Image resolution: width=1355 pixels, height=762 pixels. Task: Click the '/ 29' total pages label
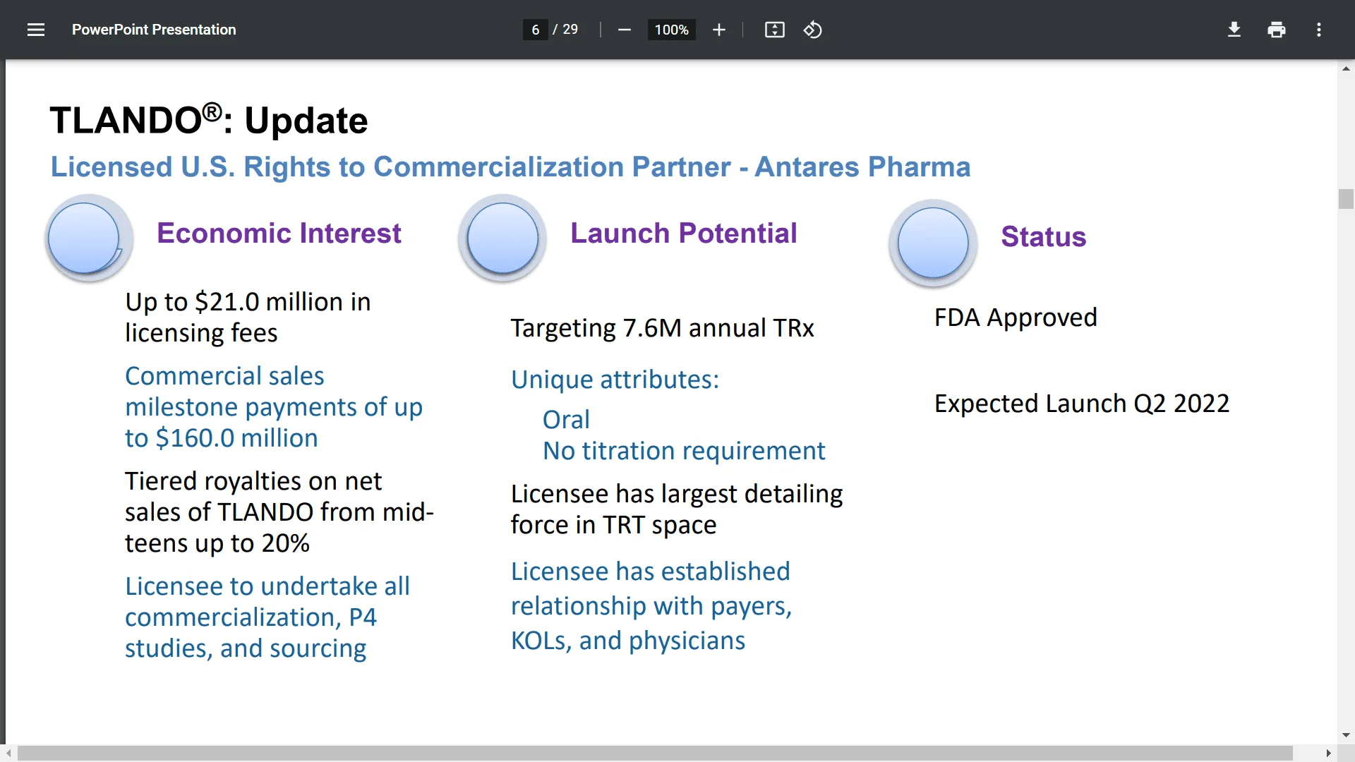coord(565,30)
